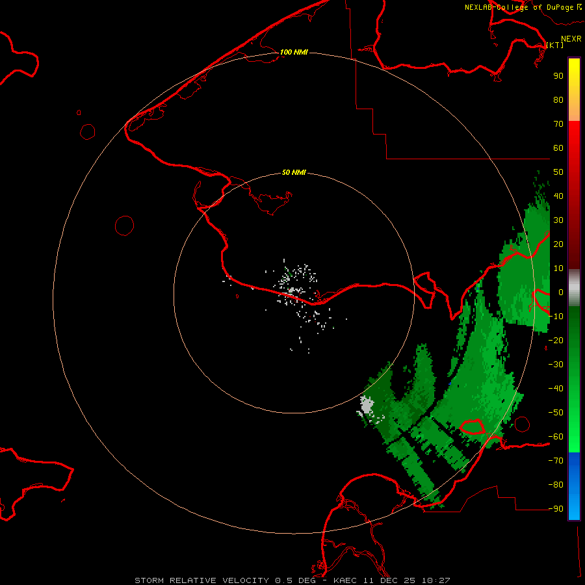Click the -70 value on the velocity scale
The width and height of the screenshot is (585, 585).
[x=556, y=460]
